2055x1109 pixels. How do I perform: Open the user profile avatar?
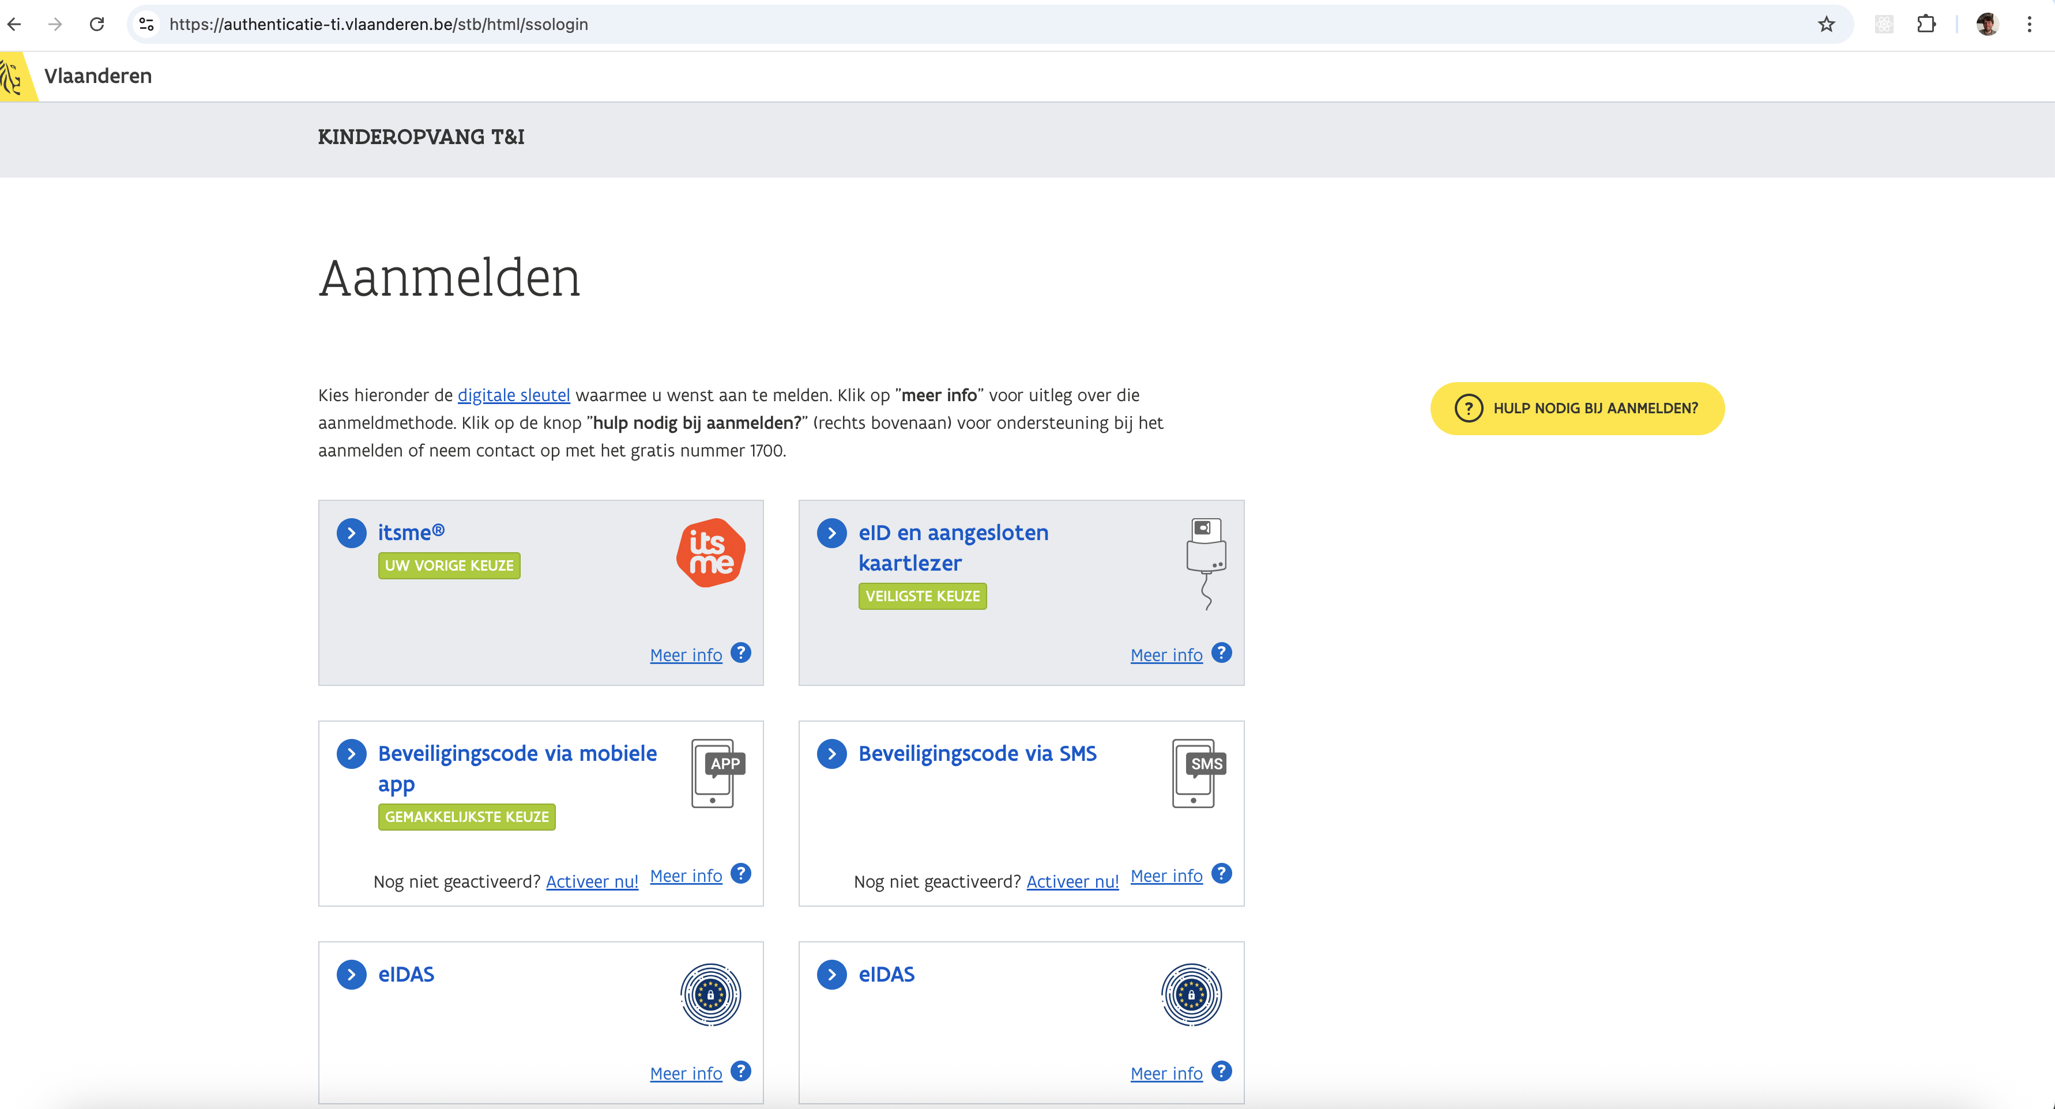pos(1987,24)
